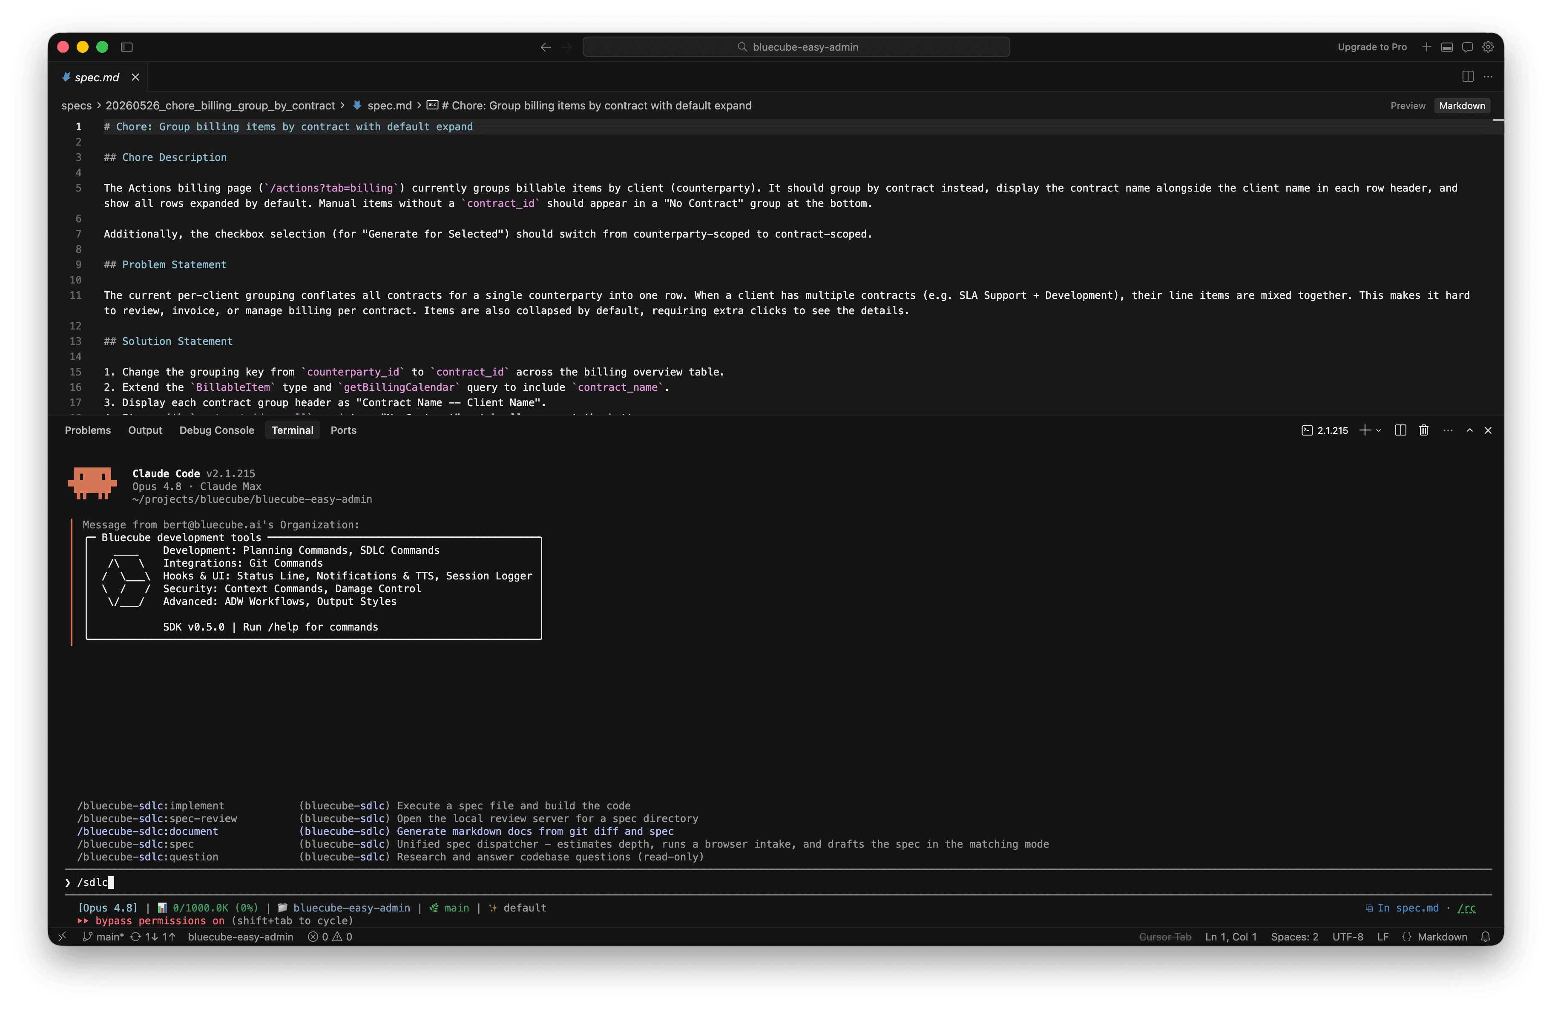The height and width of the screenshot is (1009, 1552).
Task: Change the LF end of line sequence
Action: coord(1382,937)
